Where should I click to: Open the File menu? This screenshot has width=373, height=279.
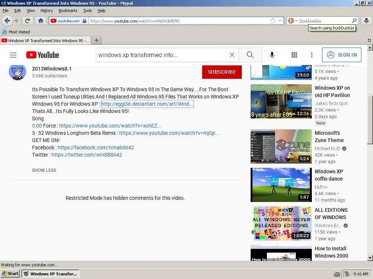(x=5, y=11)
